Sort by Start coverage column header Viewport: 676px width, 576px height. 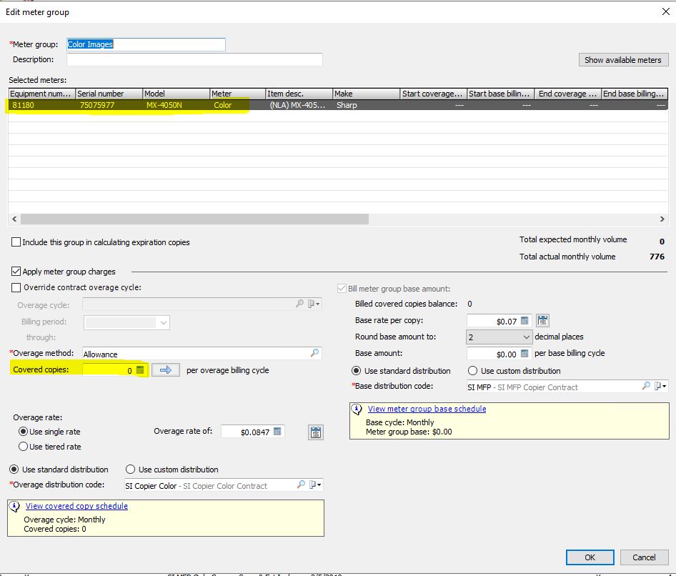pyautogui.click(x=434, y=94)
